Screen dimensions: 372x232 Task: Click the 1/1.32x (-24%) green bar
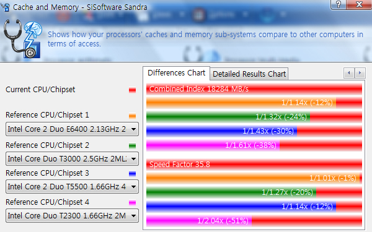coord(228,117)
